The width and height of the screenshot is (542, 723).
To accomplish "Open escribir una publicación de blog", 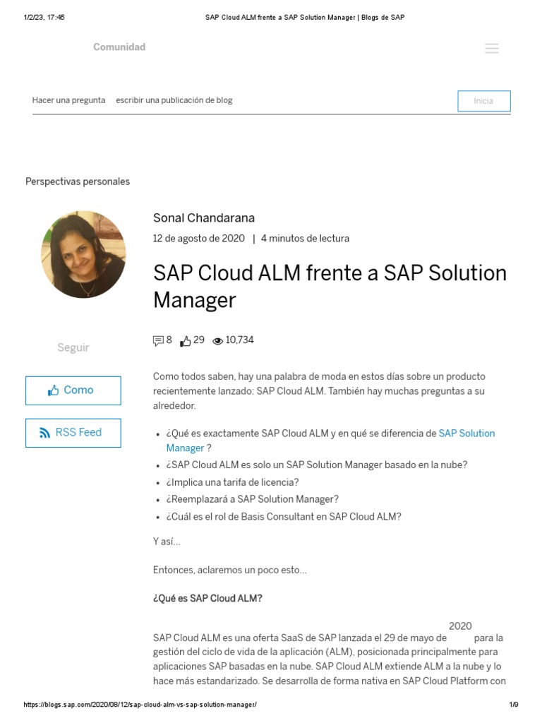I will [174, 100].
